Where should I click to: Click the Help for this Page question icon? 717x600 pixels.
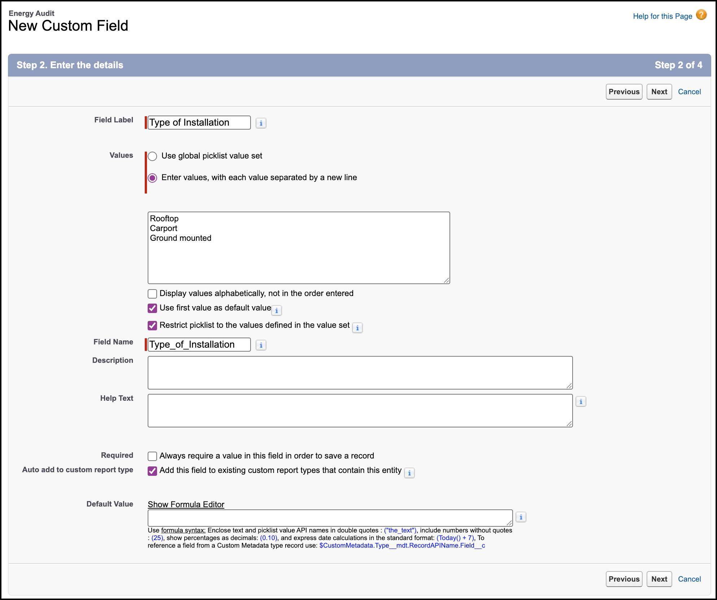(x=701, y=15)
